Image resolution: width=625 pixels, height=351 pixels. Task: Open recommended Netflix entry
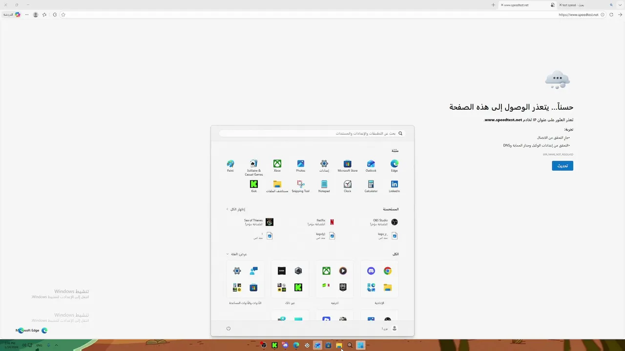pyautogui.click(x=322, y=222)
